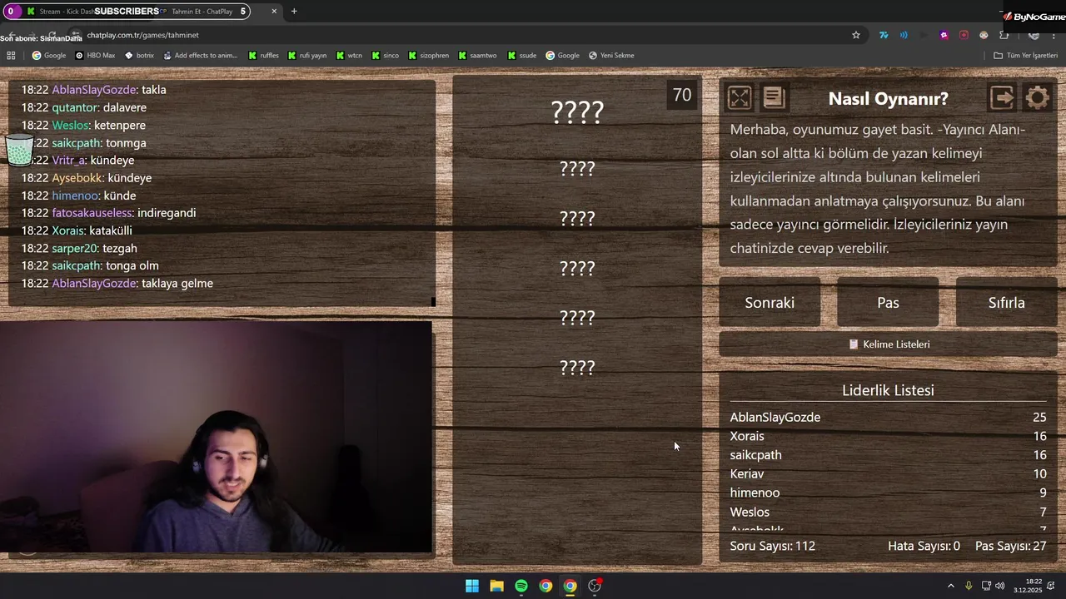Click the streamer webcam video overlay

coord(217,437)
